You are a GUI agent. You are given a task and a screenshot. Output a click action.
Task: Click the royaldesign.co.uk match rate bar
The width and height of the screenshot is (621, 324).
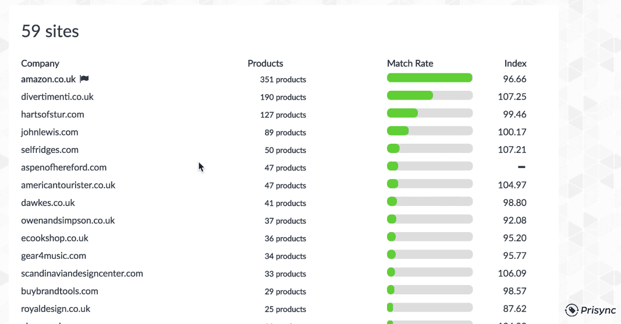tap(430, 307)
